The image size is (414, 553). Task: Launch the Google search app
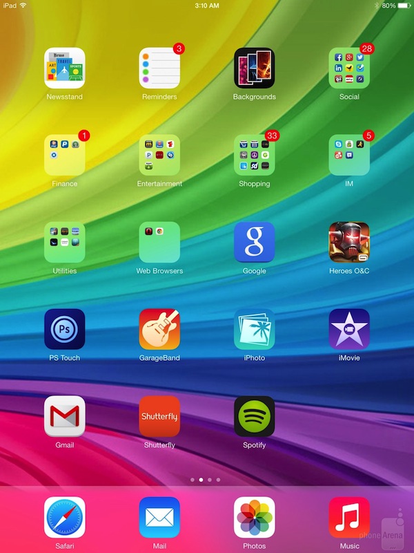[254, 243]
